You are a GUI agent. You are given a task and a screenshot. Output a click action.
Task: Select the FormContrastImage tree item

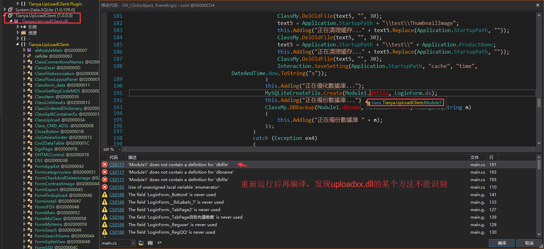(x=67, y=184)
